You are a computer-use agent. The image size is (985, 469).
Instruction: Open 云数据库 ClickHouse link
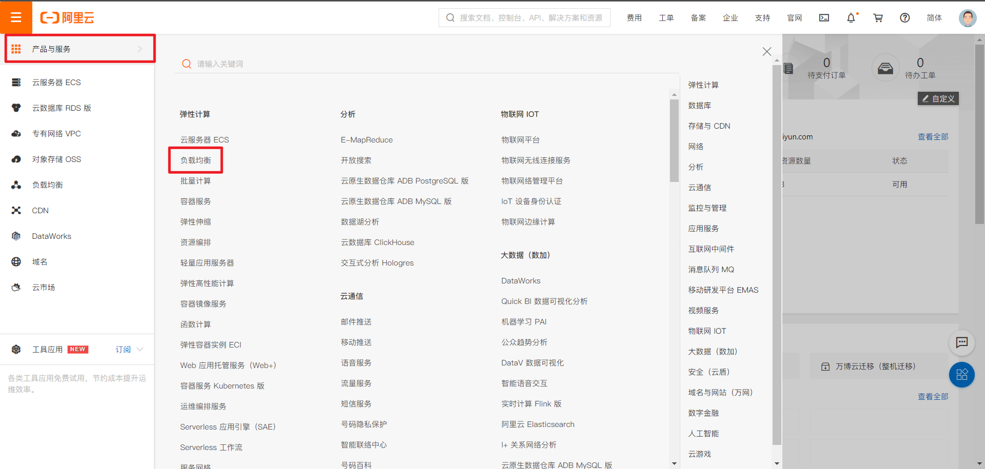point(378,242)
